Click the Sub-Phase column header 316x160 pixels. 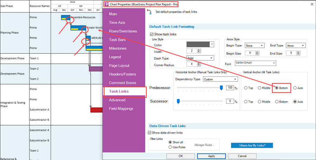coord(7,6)
